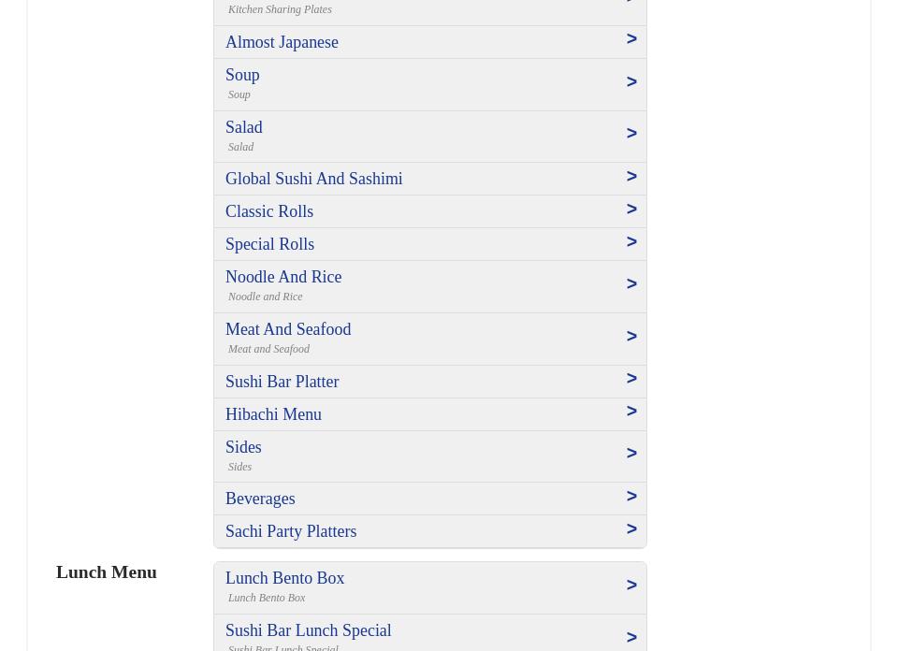Click the chevron next to Classic Rolls

(x=631, y=210)
